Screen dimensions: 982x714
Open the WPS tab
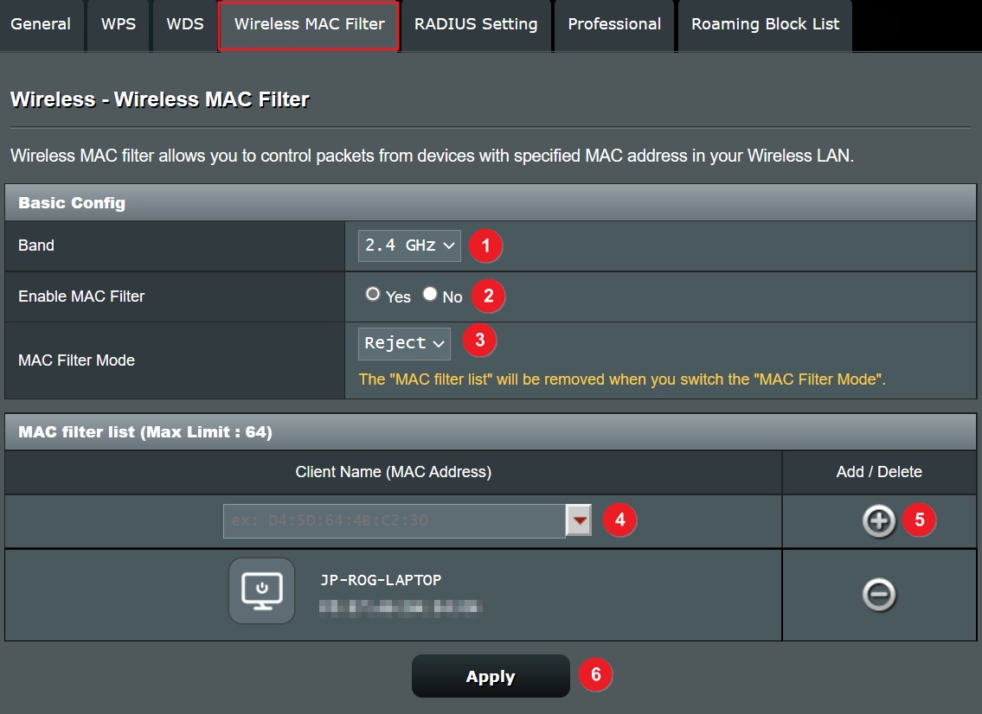point(119,24)
